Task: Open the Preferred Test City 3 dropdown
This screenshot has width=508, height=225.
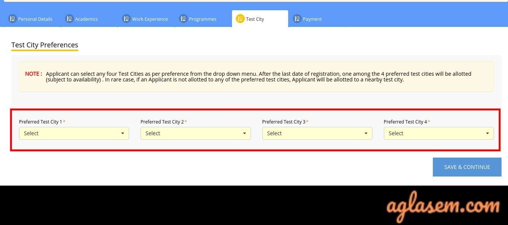Action: [x=317, y=133]
